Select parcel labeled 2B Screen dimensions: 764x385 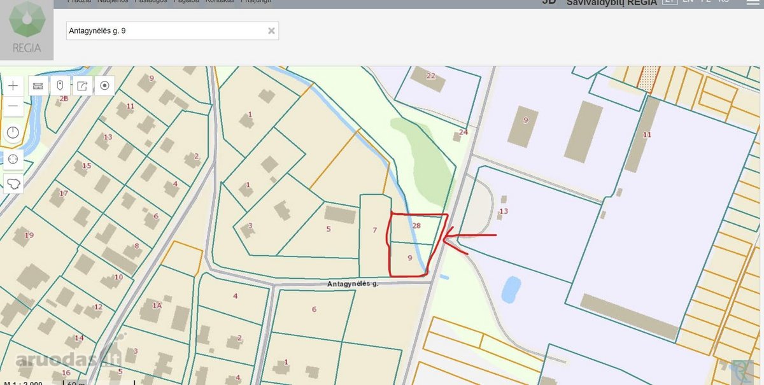(63, 99)
